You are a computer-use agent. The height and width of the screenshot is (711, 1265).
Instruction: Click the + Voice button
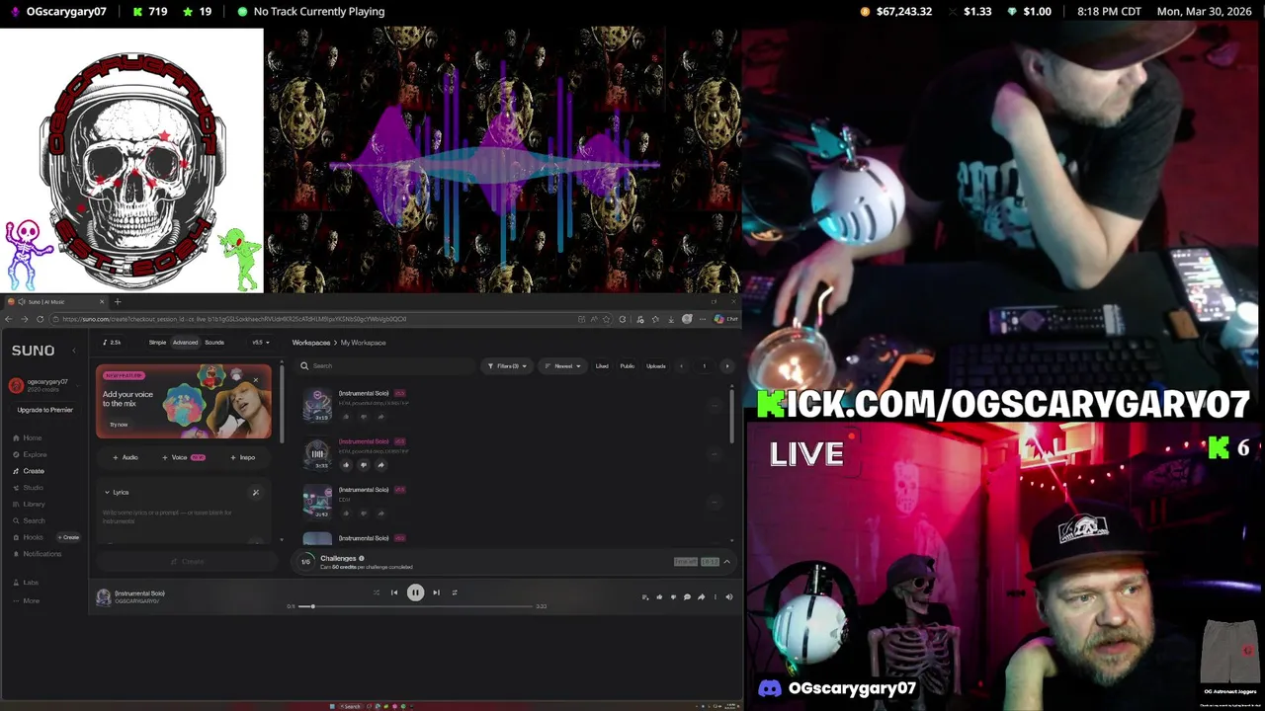pos(183,457)
